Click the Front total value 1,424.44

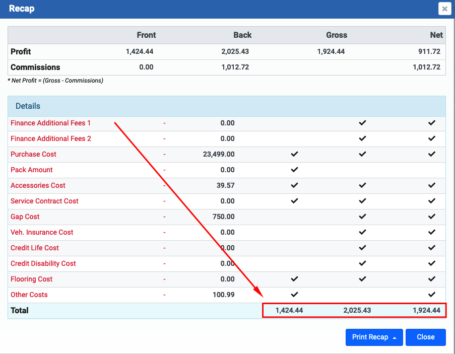tap(289, 310)
